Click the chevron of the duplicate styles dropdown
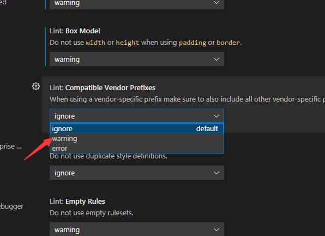The width and height of the screenshot is (325, 236). tap(216, 173)
